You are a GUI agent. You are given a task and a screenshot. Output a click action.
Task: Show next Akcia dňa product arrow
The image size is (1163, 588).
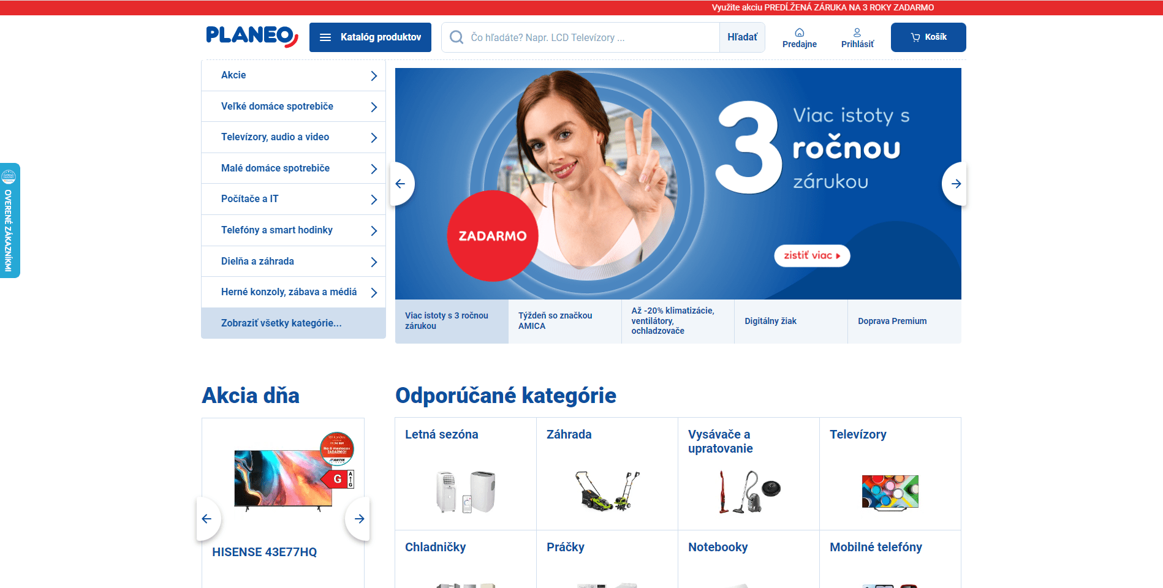click(358, 519)
